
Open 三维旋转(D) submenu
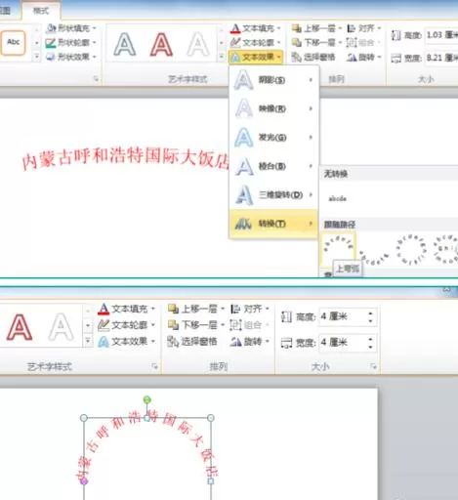273,194
